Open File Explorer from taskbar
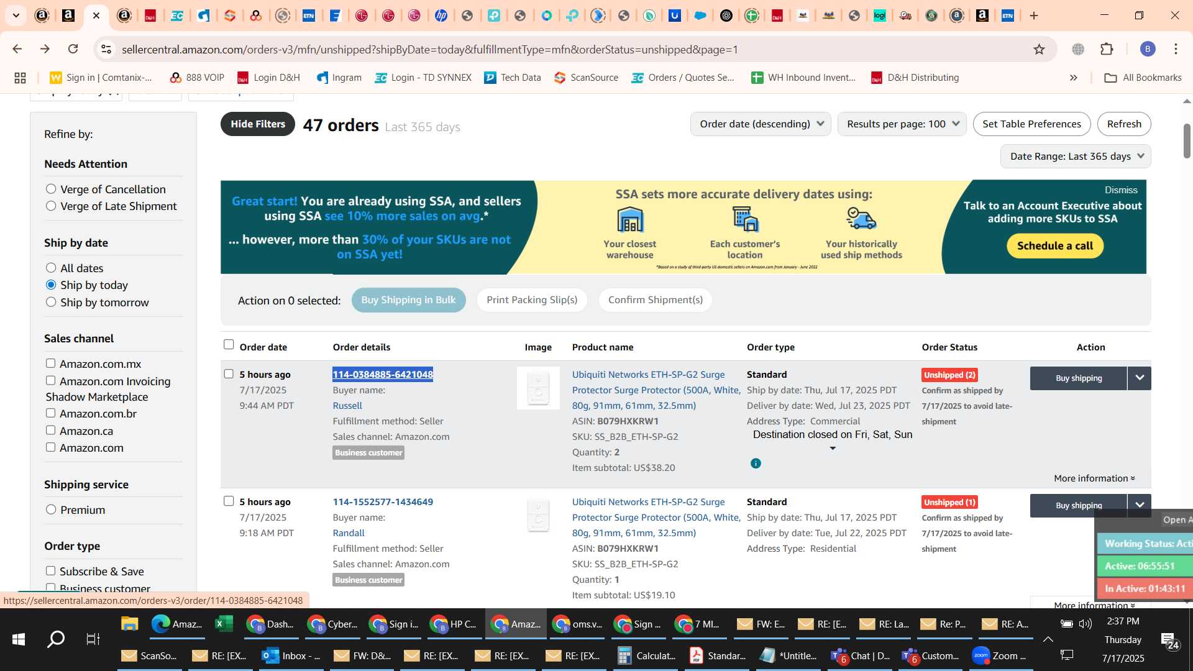Screen dimensions: 1193x671 [129, 624]
